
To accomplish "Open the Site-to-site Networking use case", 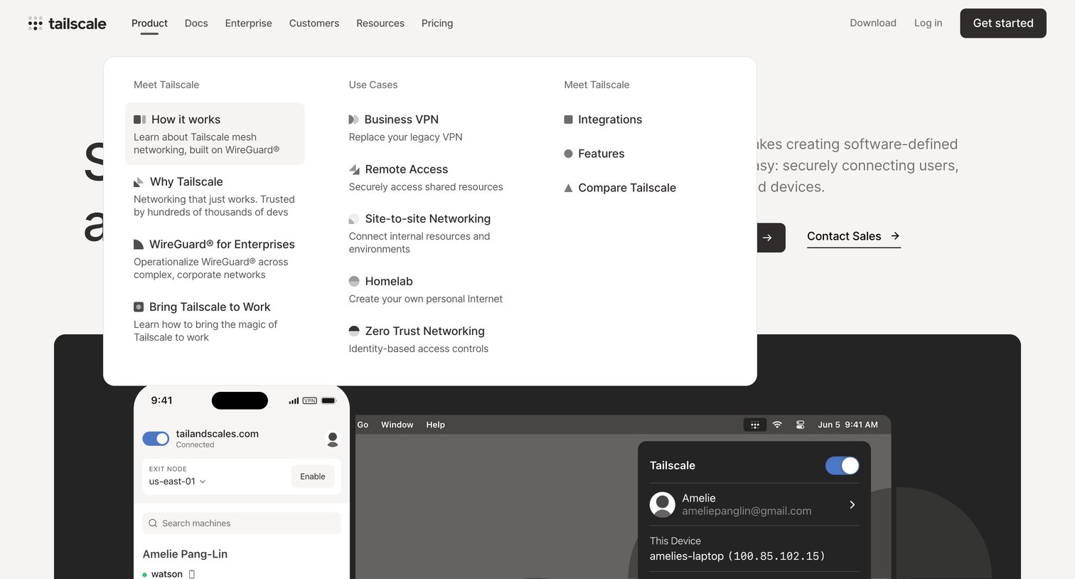I will [x=419, y=233].
